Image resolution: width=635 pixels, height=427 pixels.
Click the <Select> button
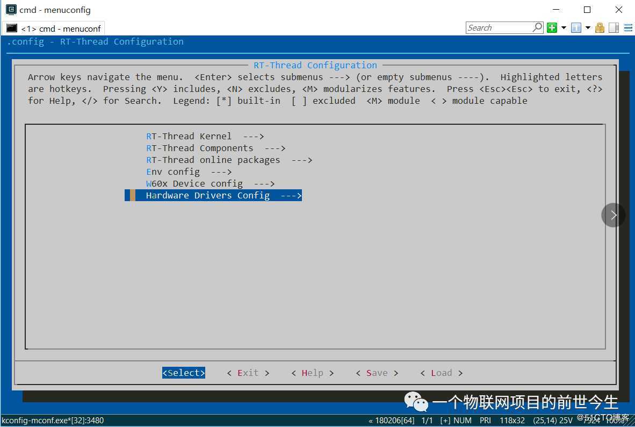click(x=183, y=373)
